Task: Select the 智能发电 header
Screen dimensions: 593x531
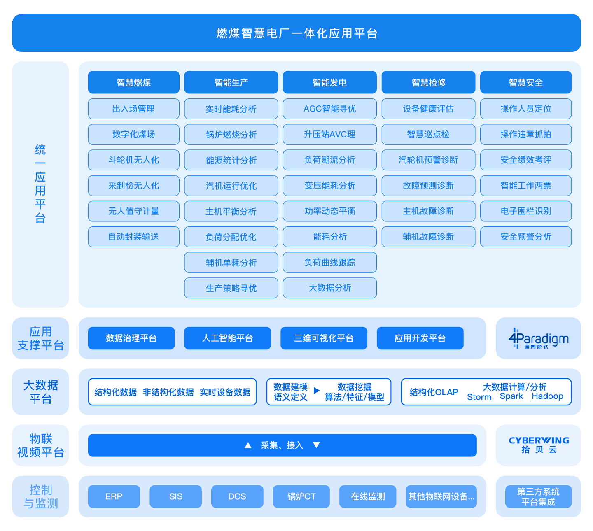Action: [x=330, y=82]
